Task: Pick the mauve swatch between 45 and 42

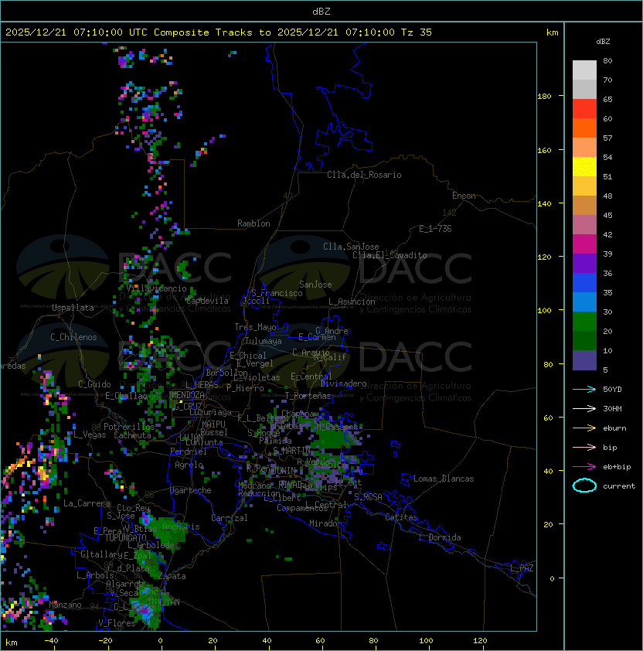Action: [x=584, y=225]
